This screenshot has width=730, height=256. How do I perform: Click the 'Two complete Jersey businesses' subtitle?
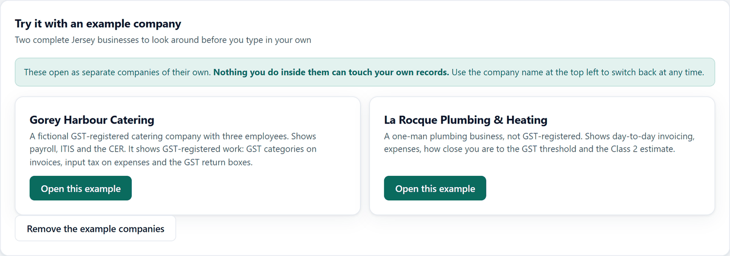click(x=163, y=40)
